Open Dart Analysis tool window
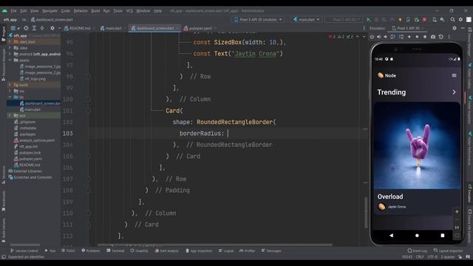 tap(166, 250)
